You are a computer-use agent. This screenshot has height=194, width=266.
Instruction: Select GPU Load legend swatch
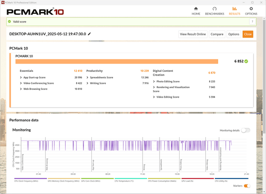pos(198,178)
